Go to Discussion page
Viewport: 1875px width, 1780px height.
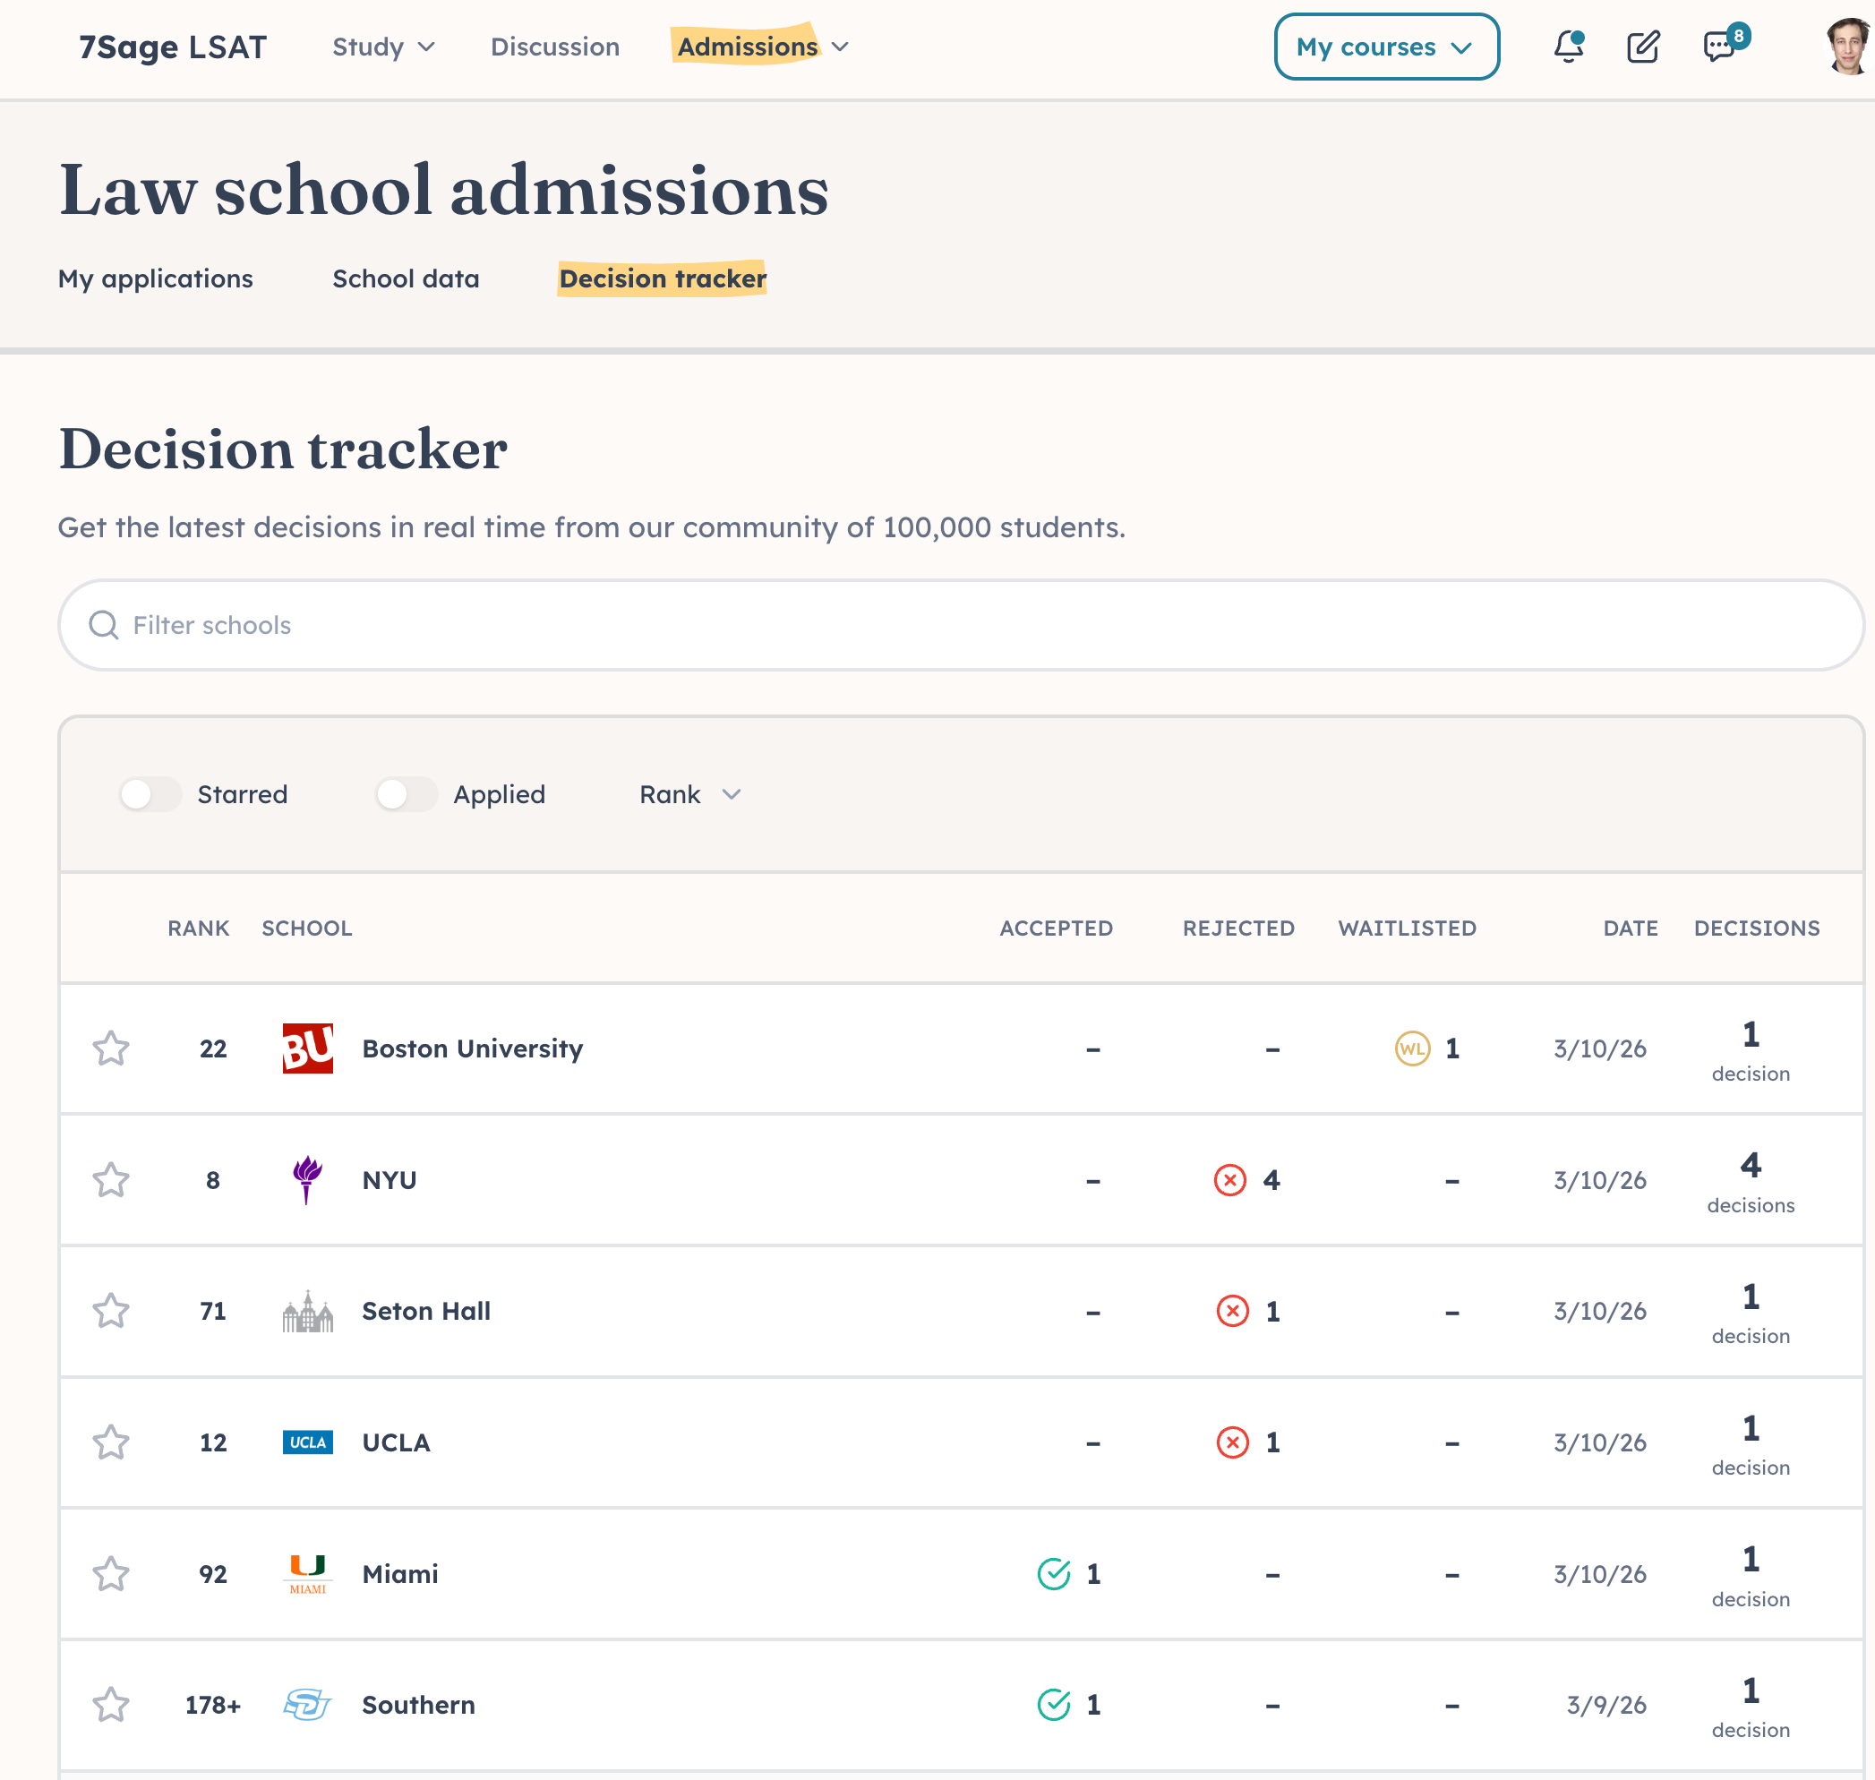(555, 47)
